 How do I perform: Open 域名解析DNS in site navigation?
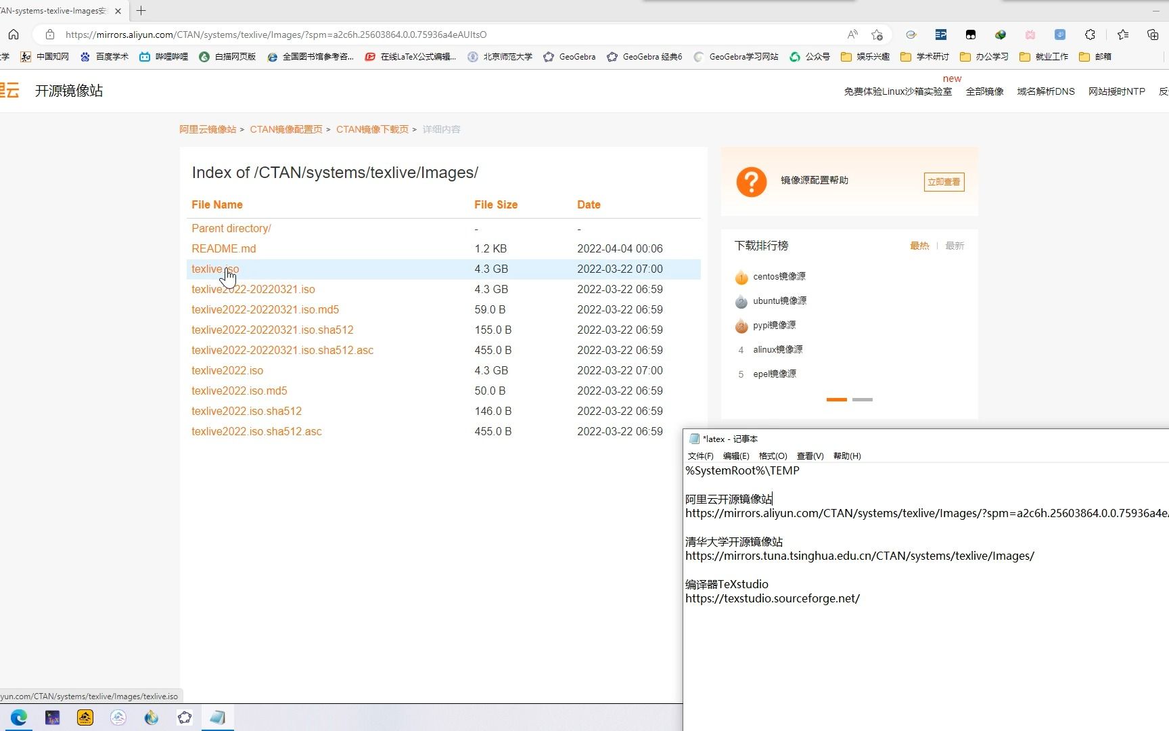[1046, 91]
